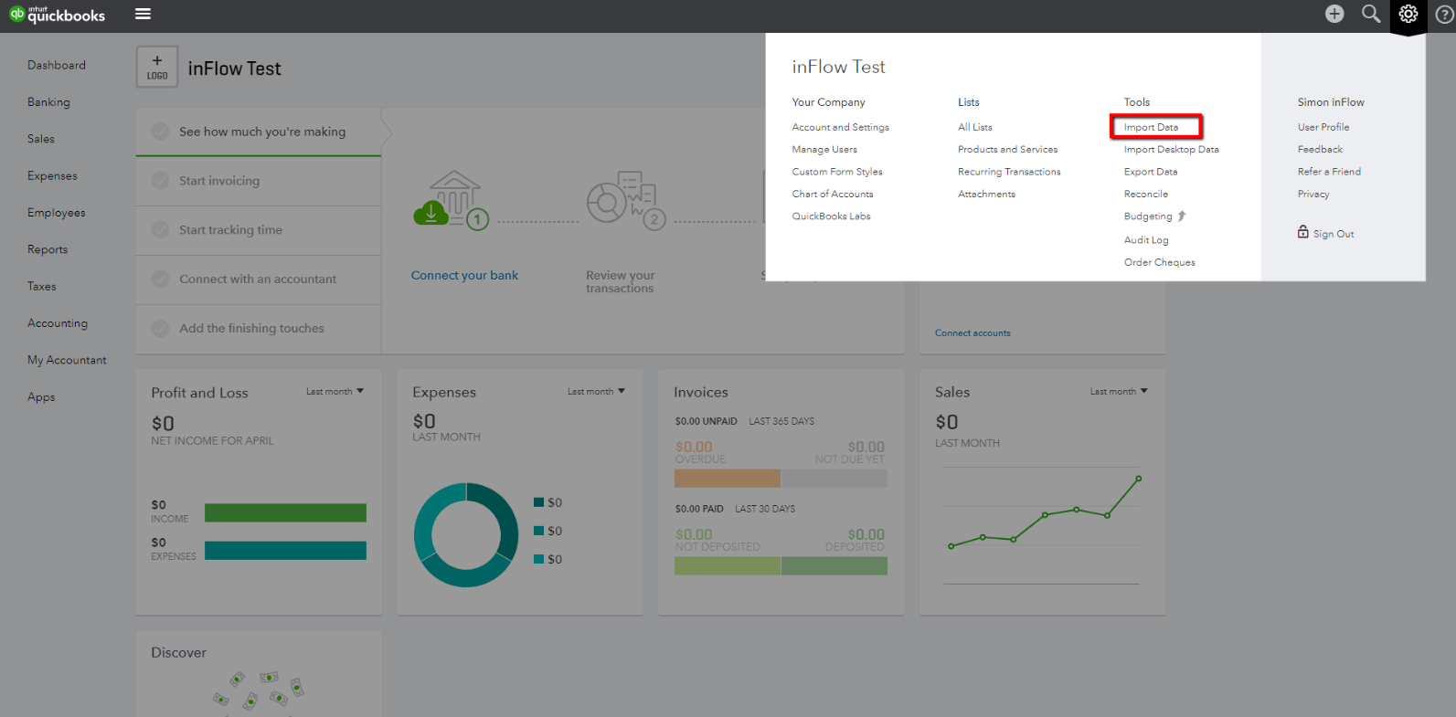Open Privacy link

pyautogui.click(x=1313, y=194)
